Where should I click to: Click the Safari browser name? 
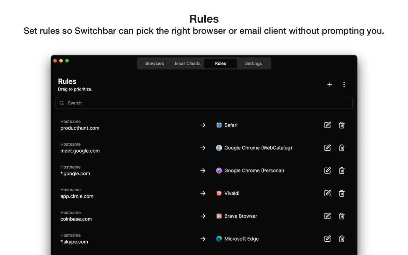click(x=231, y=125)
